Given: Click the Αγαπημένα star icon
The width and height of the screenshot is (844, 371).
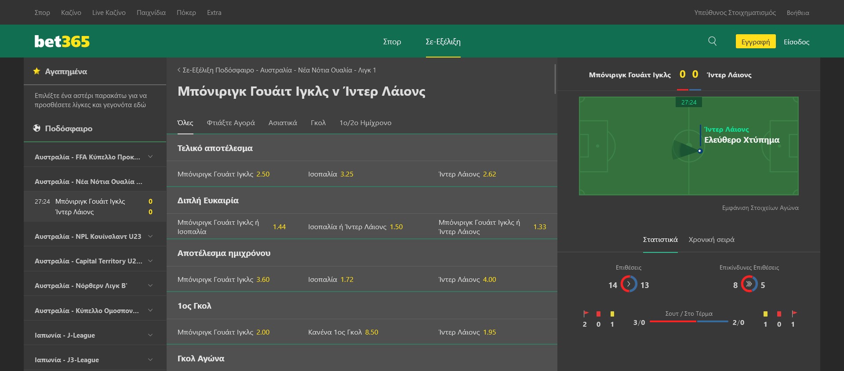Looking at the screenshot, I should (x=37, y=71).
